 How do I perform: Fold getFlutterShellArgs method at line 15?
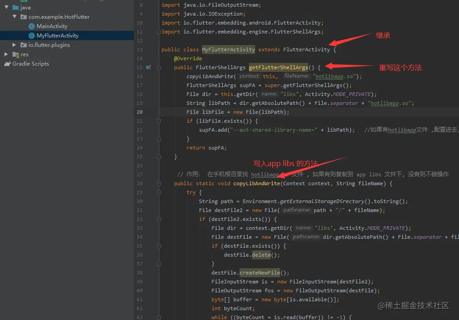(x=159, y=67)
